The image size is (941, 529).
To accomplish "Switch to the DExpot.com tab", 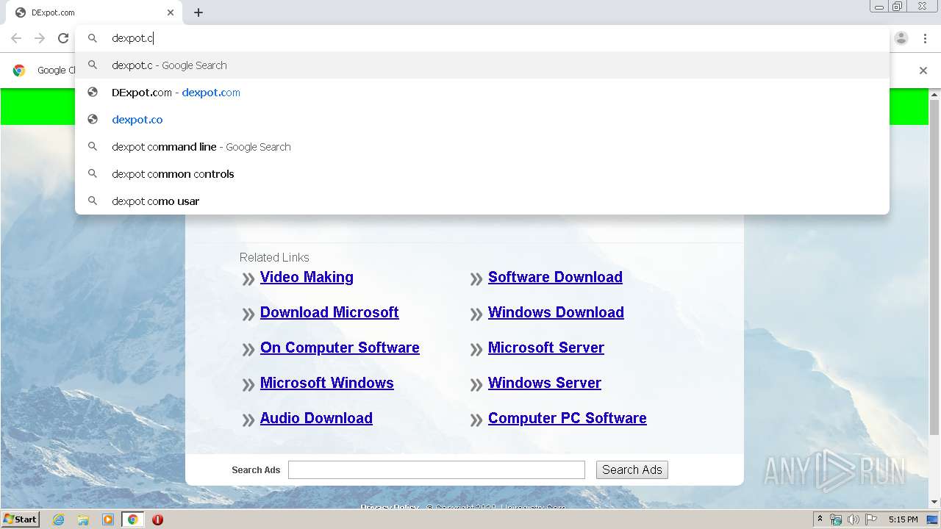I will [x=94, y=12].
